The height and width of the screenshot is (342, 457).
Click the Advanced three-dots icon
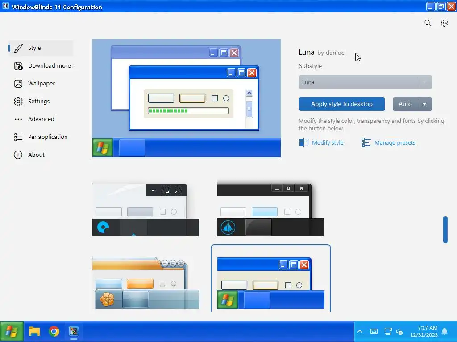coord(18,119)
